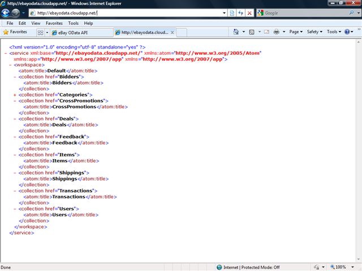
Task: Click the Quick Tabs grid icon
Action: 40,33
